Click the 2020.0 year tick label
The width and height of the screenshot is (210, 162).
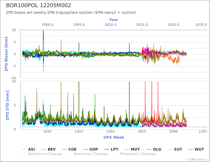[x=173, y=25]
